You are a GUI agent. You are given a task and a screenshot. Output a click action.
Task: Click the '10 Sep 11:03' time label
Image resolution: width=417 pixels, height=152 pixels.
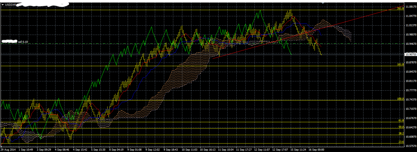(189, 150)
